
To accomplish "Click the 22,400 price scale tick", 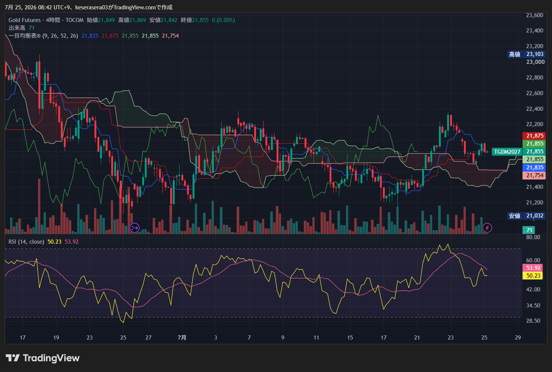I will pyautogui.click(x=535, y=109).
